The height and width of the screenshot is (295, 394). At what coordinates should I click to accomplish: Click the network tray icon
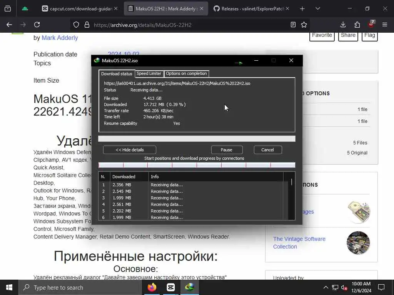click(x=335, y=287)
